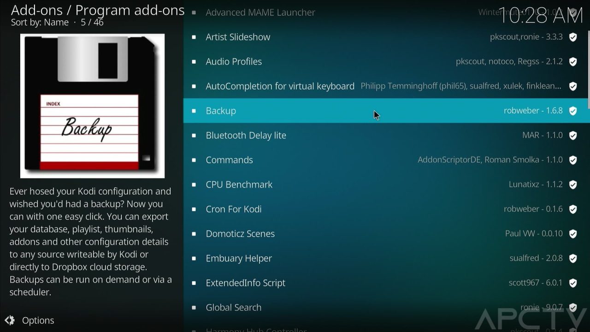The width and height of the screenshot is (590, 332).
Task: Select the CPU Benchmark add-on
Action: 385,184
